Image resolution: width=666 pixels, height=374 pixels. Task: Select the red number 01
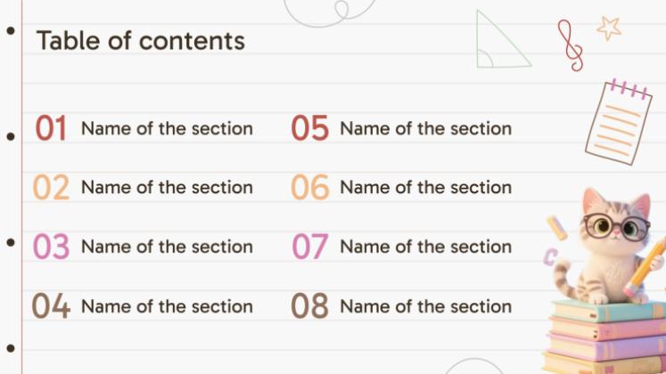coord(51,129)
